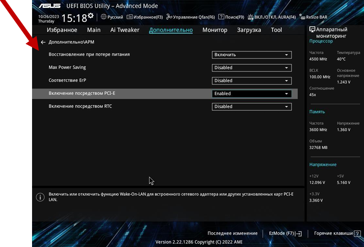This screenshot has height=247, width=364.
Task: Click ВКЛ./ОТКЛ. AURA(F4) button
Action: (275, 17)
